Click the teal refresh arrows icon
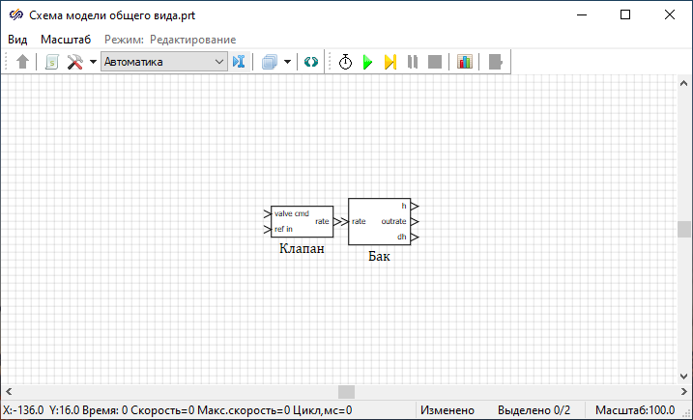Screen dimensions: 693x420 (x=311, y=62)
